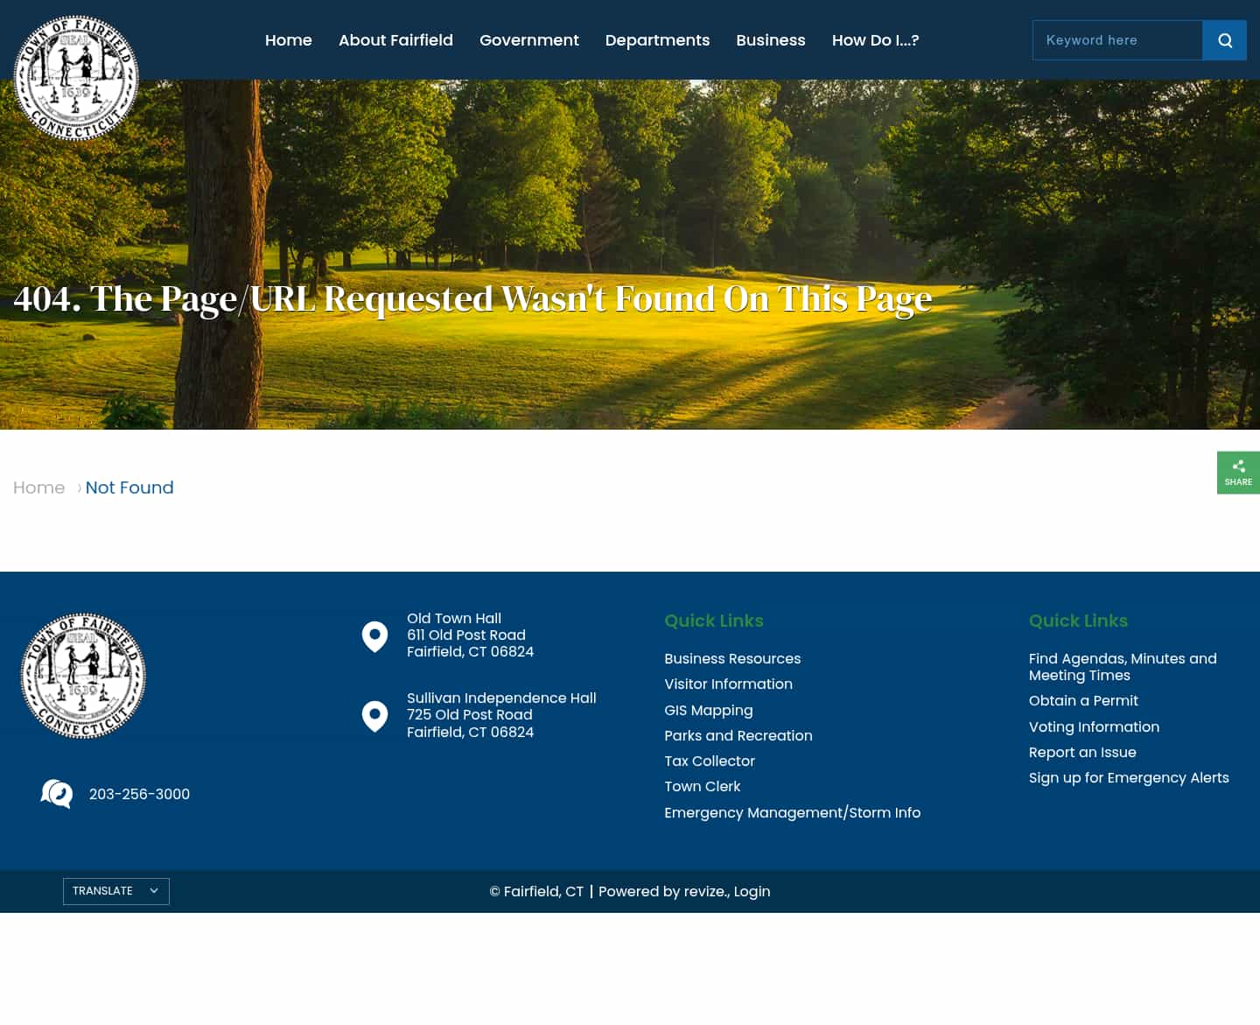Image resolution: width=1260 pixels, height=1025 pixels.
Task: Click the footer town seal emblem
Action: tap(82, 675)
